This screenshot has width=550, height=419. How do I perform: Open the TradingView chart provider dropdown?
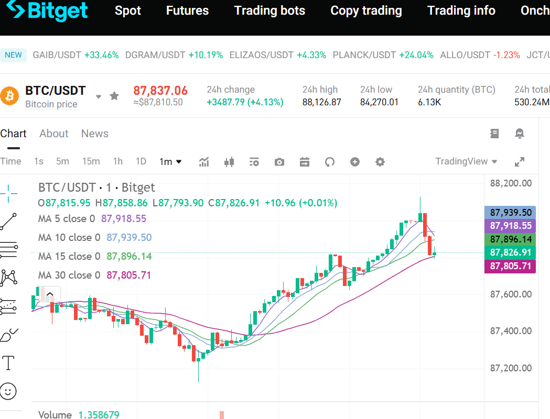tap(466, 161)
